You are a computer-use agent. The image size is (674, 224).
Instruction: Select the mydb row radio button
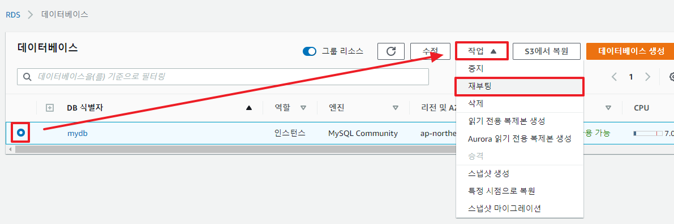coord(20,133)
